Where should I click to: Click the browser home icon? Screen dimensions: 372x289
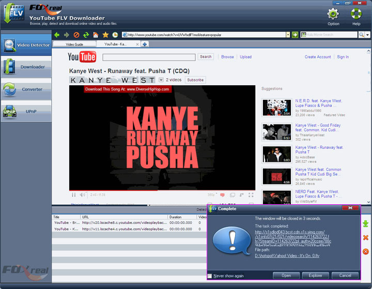click(x=96, y=35)
